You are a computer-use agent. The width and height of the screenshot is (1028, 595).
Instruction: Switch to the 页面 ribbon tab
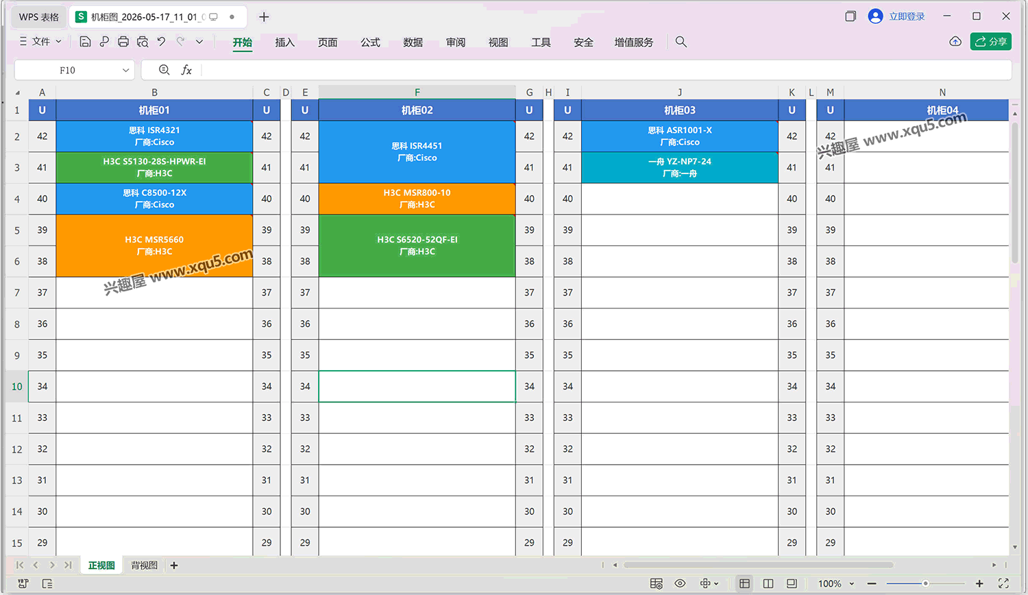coord(328,42)
